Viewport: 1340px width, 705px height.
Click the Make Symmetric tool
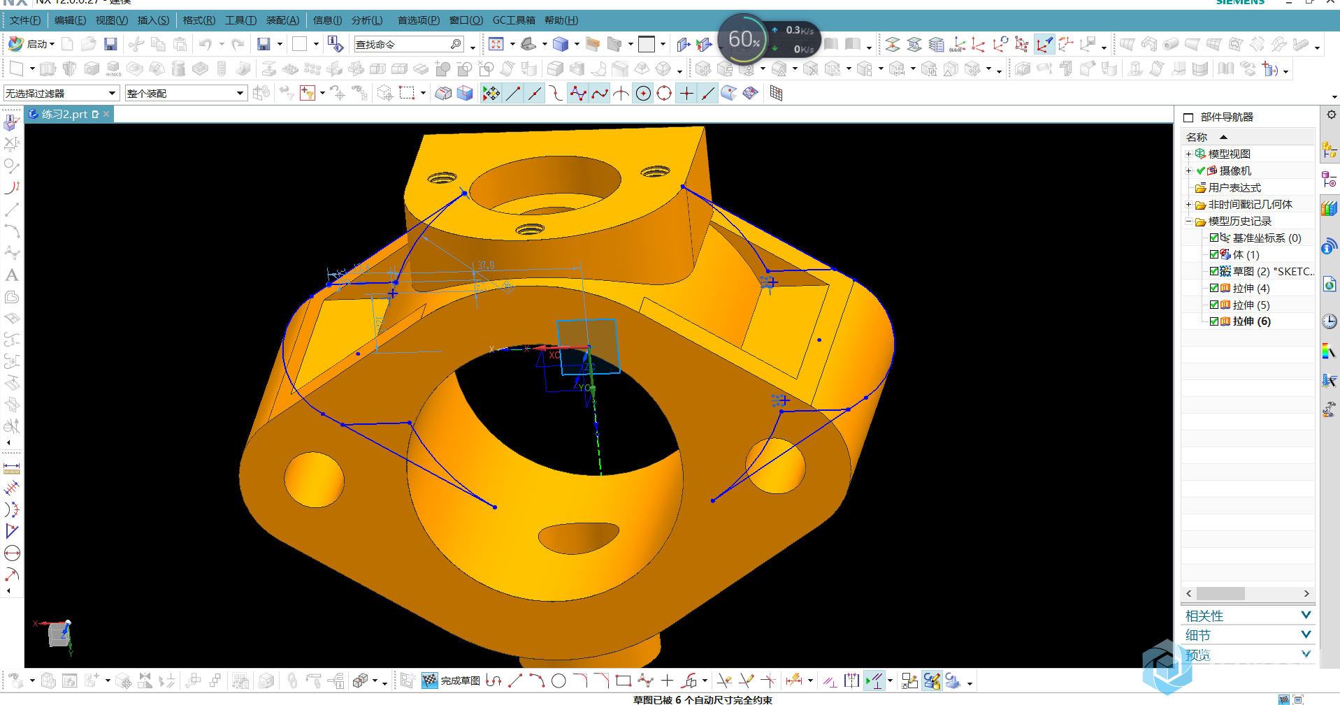coord(851,680)
